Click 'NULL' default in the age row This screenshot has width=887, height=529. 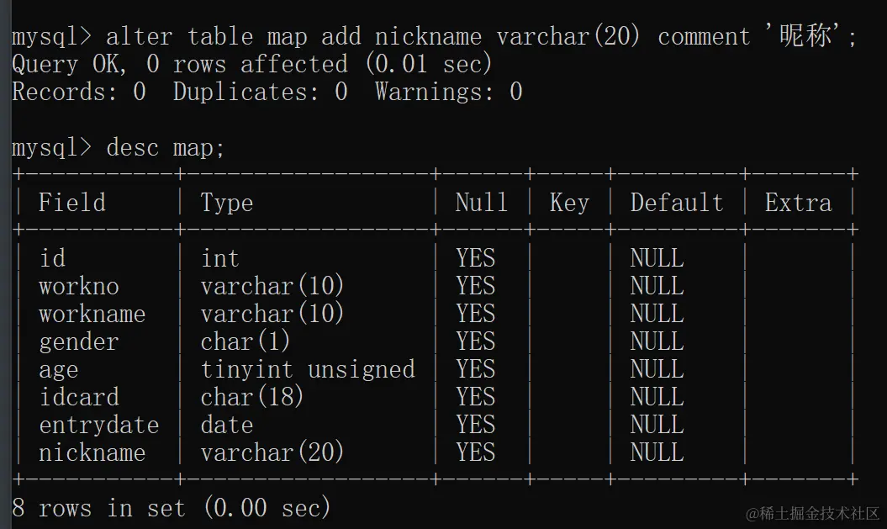pos(657,369)
